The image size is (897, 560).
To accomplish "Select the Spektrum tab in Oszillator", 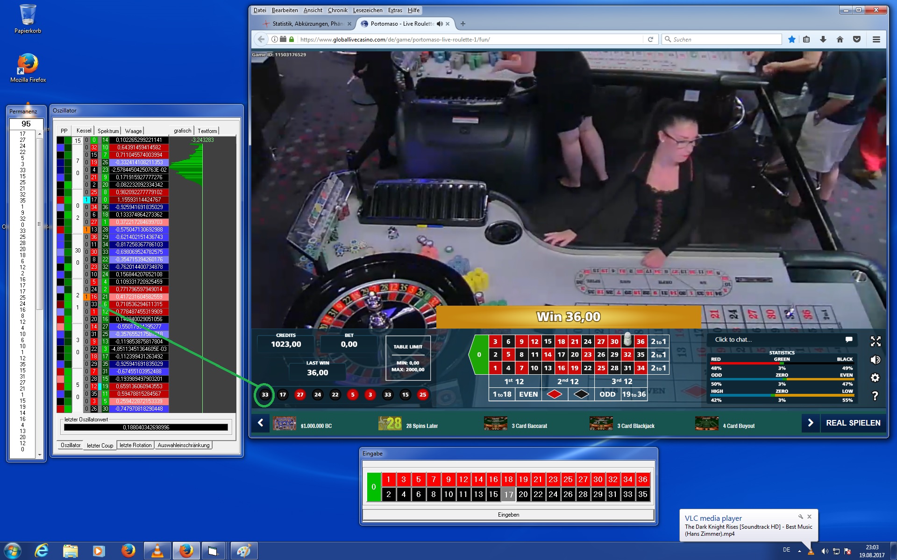I will tap(108, 131).
